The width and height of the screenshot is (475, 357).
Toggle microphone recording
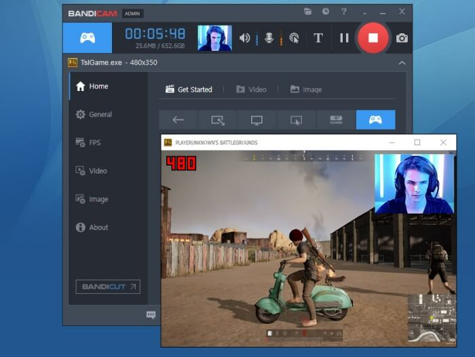coord(269,38)
